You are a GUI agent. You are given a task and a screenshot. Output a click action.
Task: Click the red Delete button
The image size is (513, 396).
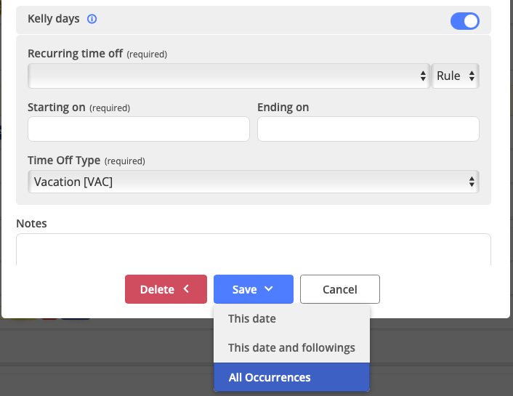(166, 289)
